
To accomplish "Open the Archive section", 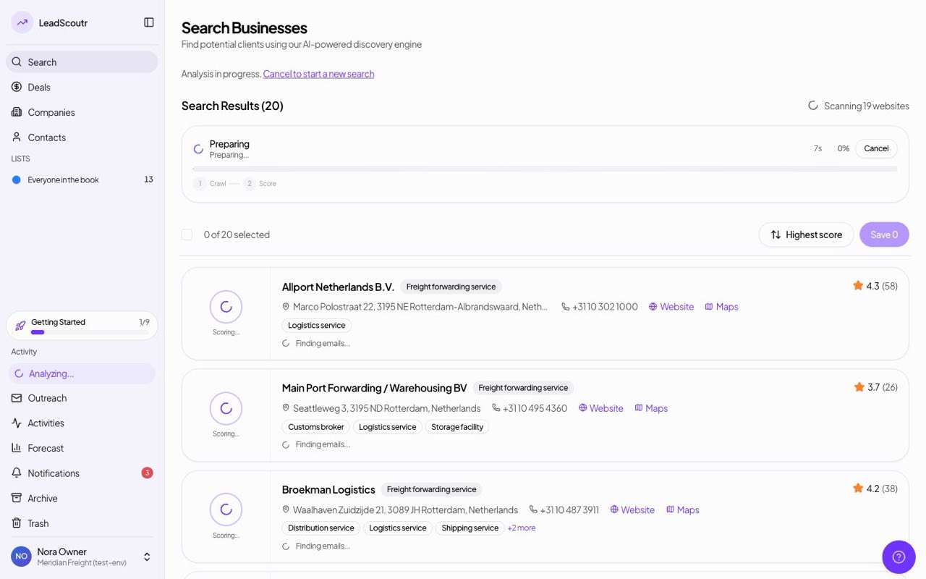I will coord(82,498).
